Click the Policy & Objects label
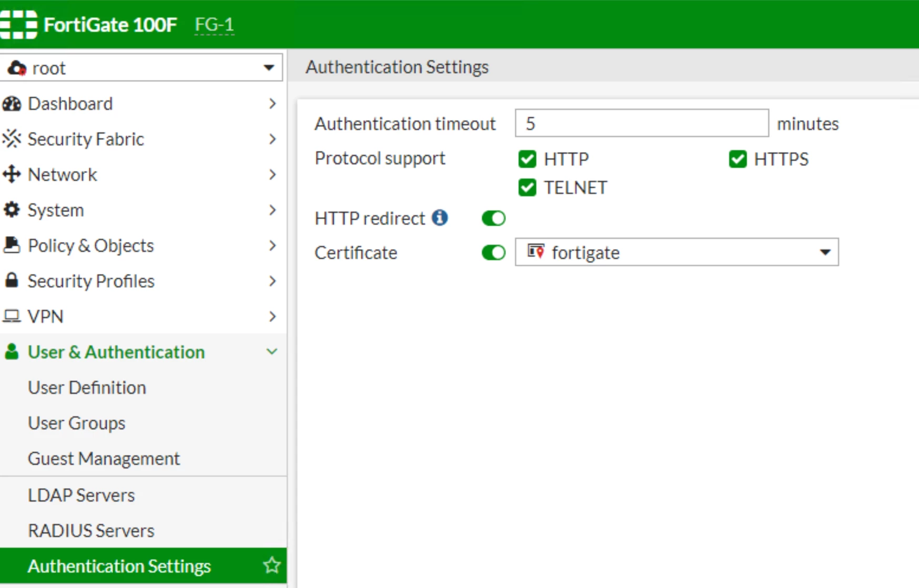Viewport: 919px width, 588px height. 90,246
